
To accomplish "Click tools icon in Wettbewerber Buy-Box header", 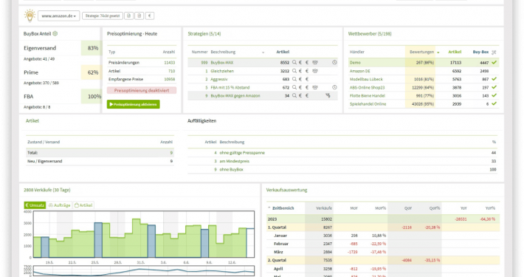I will coord(494,52).
